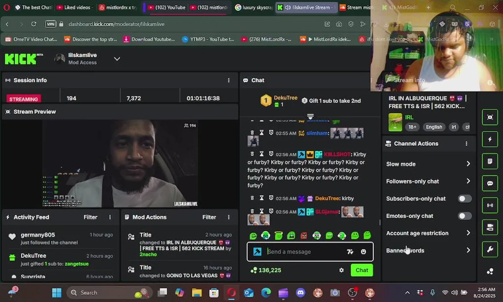Open 'YTMP3 - YouTube' bookmark
The height and width of the screenshot is (302, 503).
[x=208, y=39]
